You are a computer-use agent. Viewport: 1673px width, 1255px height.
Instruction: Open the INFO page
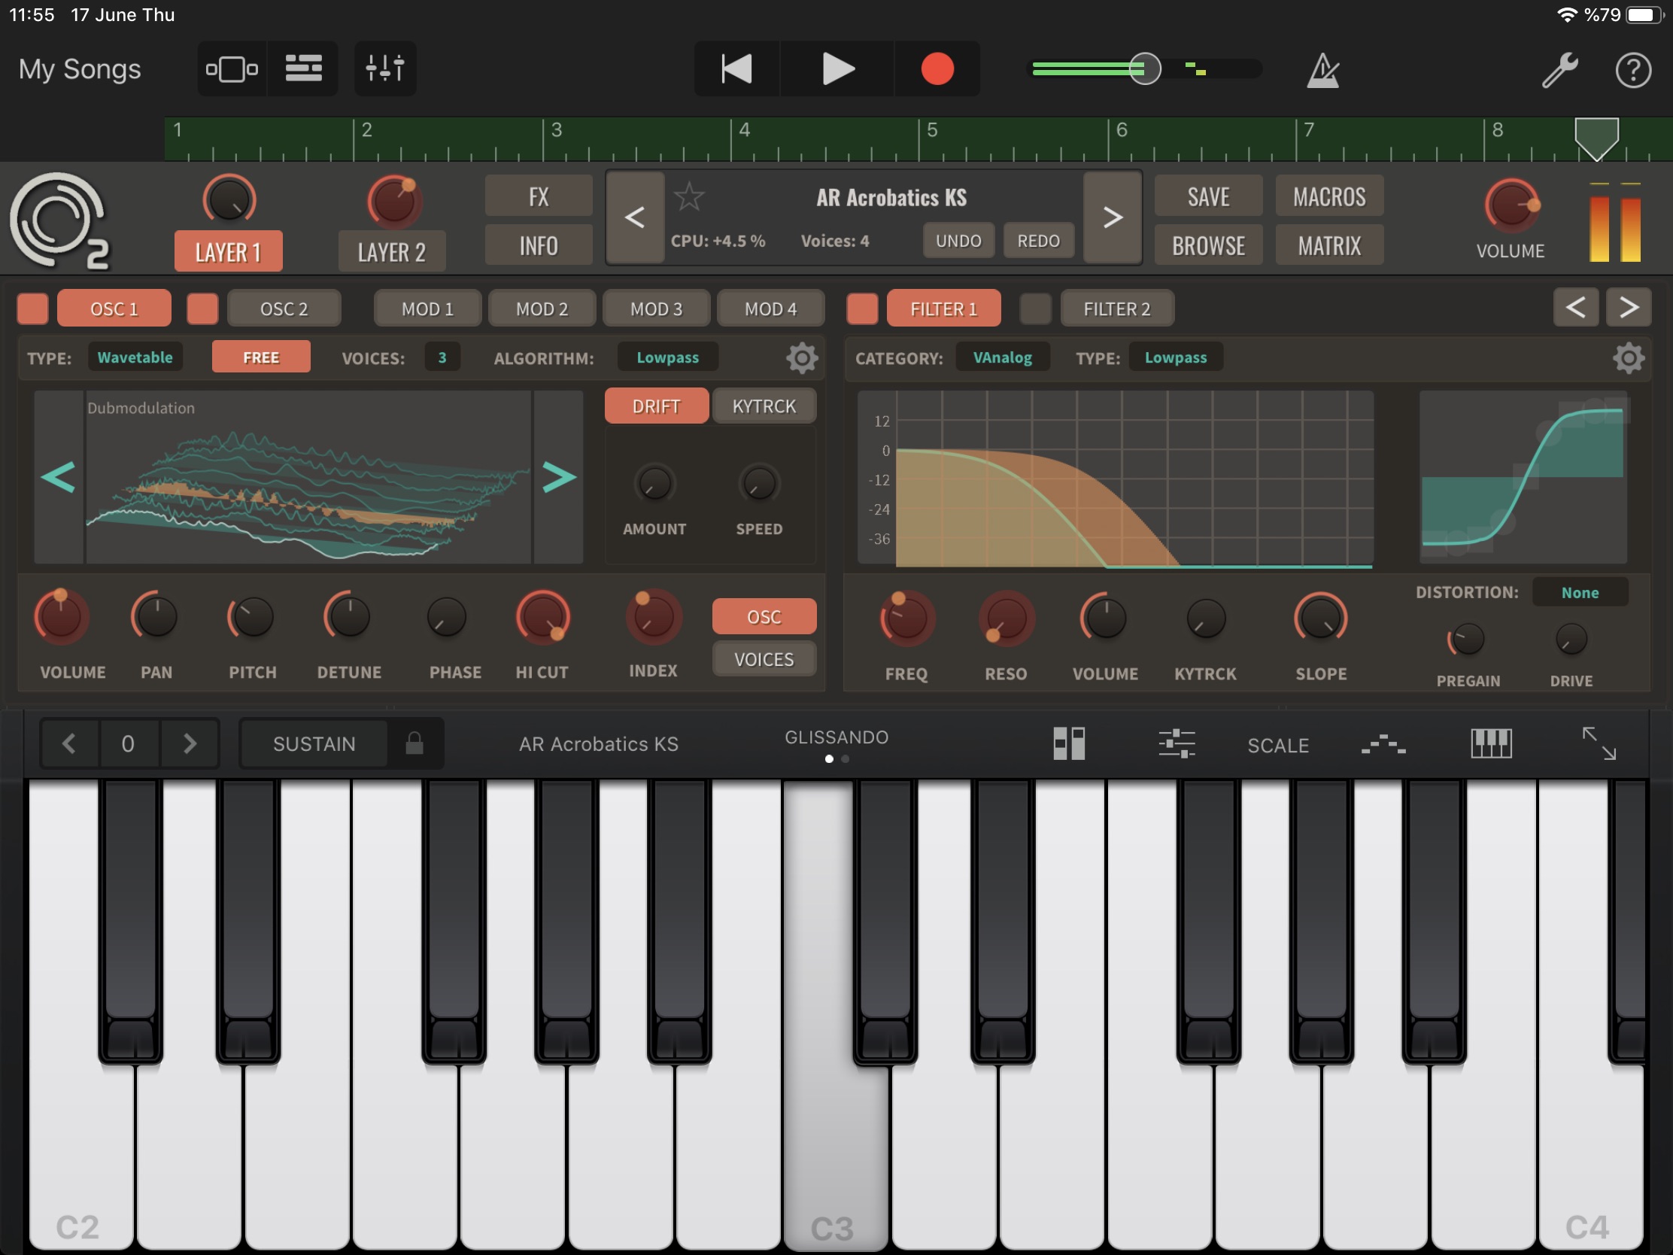(x=539, y=245)
